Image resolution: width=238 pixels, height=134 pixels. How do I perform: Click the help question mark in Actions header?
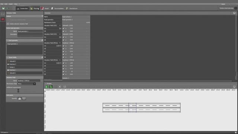coord(42,16)
